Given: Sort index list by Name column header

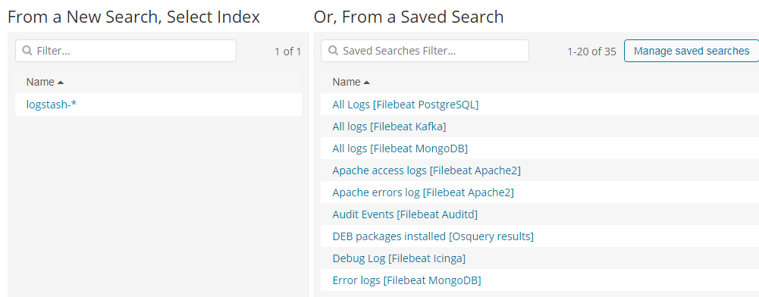Looking at the screenshot, I should point(40,83).
